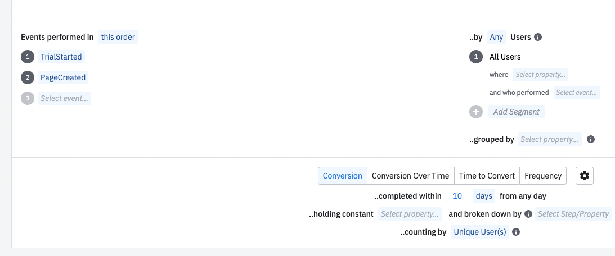Click the TrialStarted event
Image resolution: width=615 pixels, height=256 pixels.
click(61, 57)
